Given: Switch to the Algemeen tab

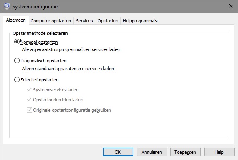Looking at the screenshot, I should 16,20.
